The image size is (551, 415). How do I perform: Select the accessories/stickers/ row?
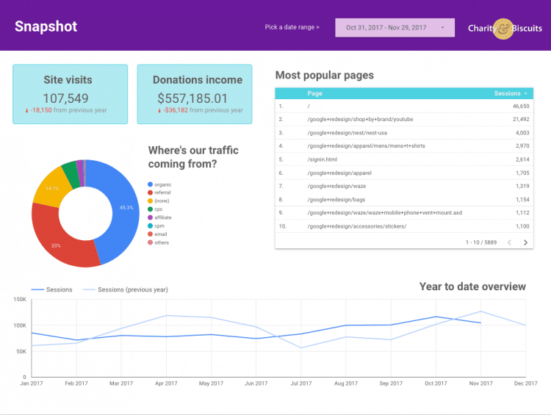tap(404, 226)
